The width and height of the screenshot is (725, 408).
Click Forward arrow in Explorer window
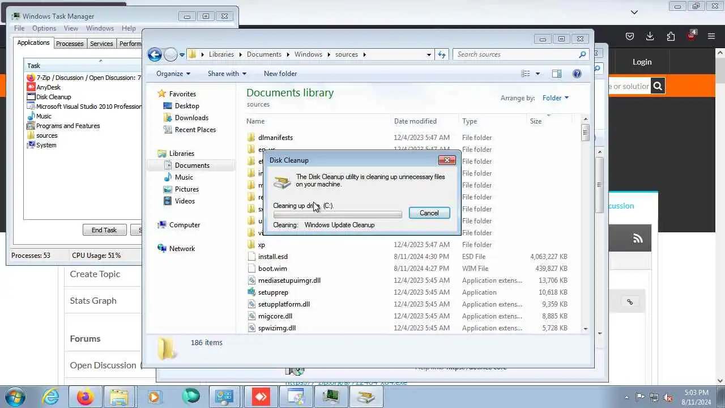pos(170,54)
